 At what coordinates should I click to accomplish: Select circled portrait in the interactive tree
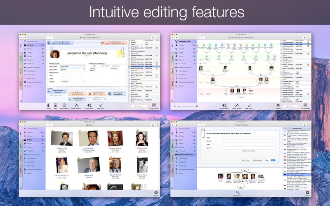[261, 80]
